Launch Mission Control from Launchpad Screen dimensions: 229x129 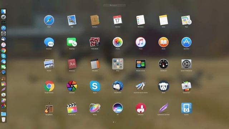coord(141,64)
